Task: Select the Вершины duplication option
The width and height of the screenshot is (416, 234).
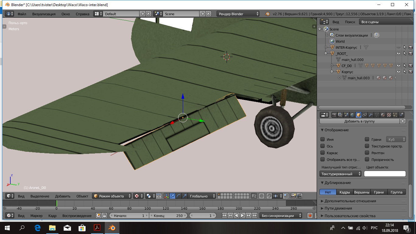Action: pyautogui.click(x=362, y=192)
